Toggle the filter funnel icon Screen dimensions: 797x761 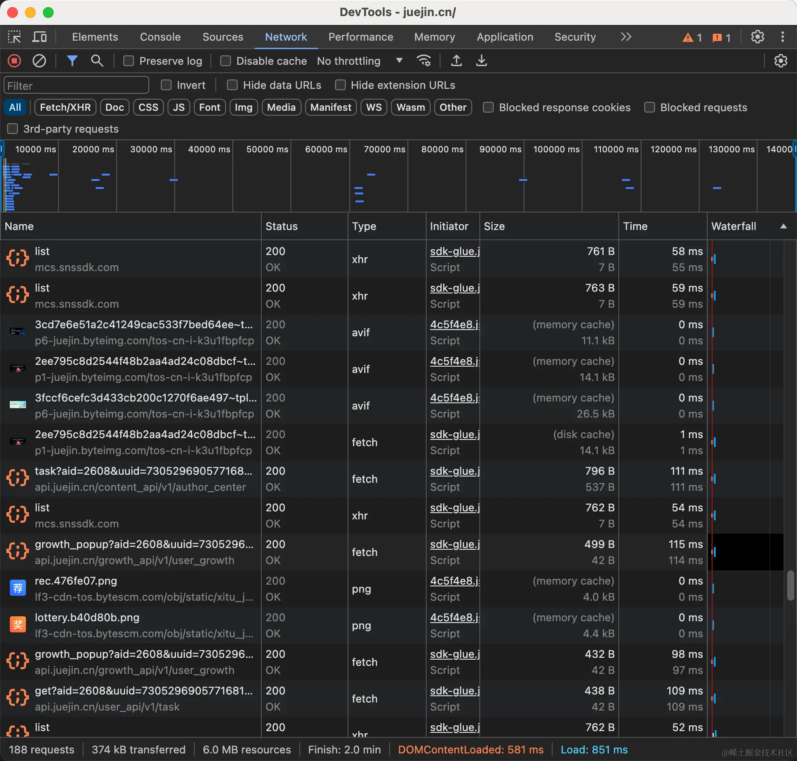(72, 61)
